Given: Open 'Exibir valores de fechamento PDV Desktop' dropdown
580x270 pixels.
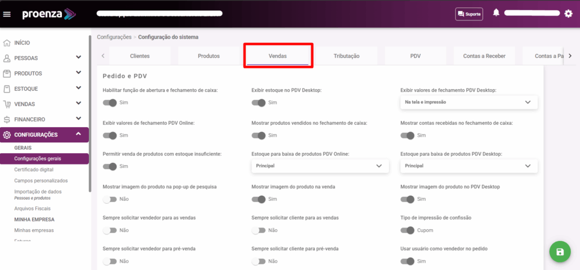Looking at the screenshot, I should [x=468, y=102].
